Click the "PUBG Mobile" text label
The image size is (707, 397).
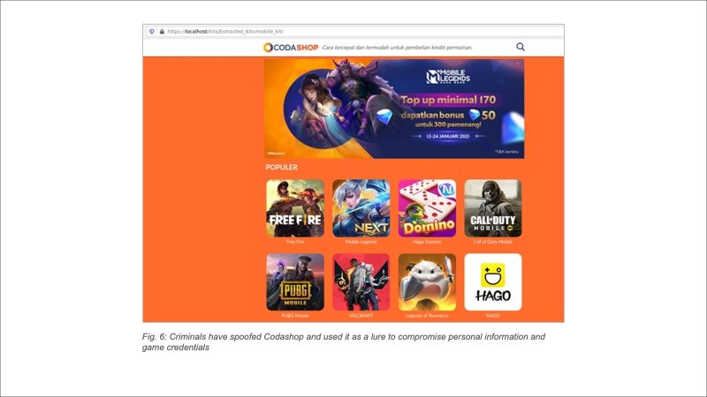pos(295,315)
